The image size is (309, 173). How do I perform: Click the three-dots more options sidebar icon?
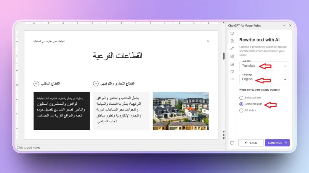232,79
